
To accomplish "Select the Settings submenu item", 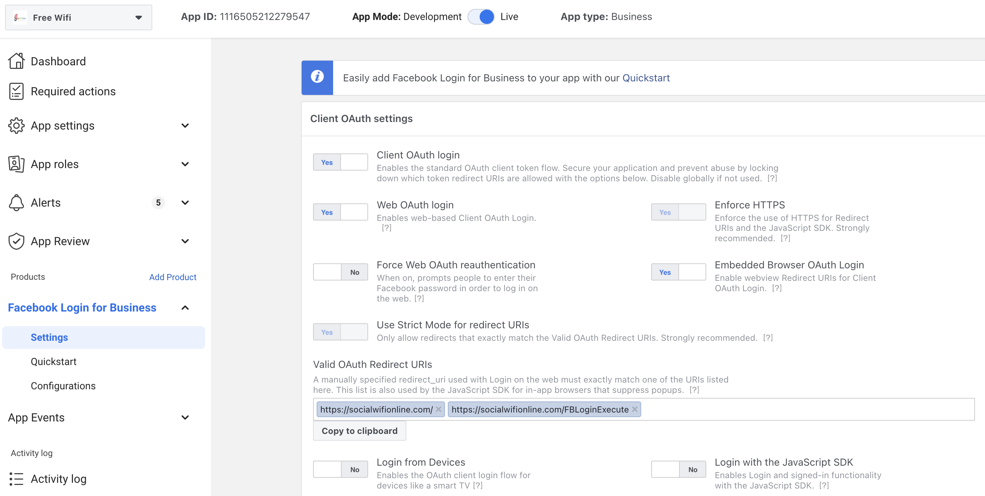I will click(103, 338).
